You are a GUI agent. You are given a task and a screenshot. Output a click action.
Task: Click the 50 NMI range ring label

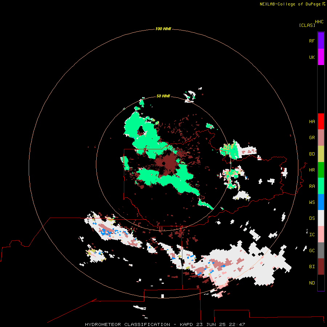pos(163,96)
